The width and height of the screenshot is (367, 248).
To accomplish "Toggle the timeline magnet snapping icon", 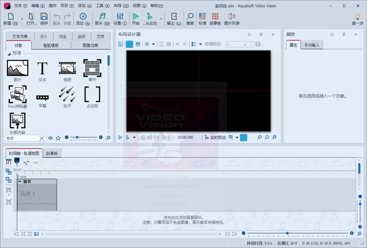I will coord(8,162).
